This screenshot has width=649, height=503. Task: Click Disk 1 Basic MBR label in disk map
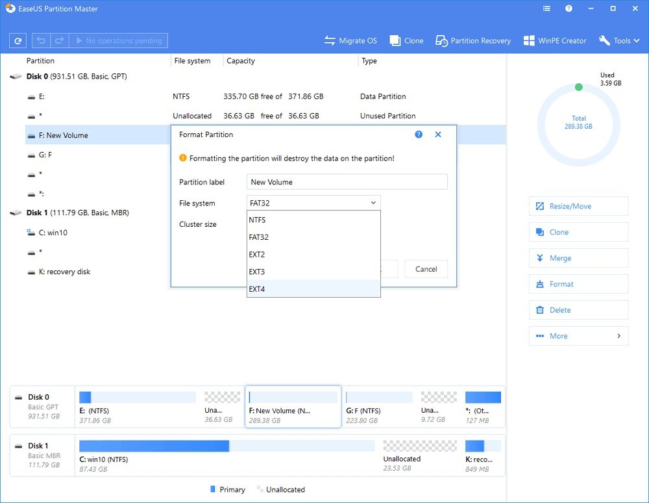42,456
